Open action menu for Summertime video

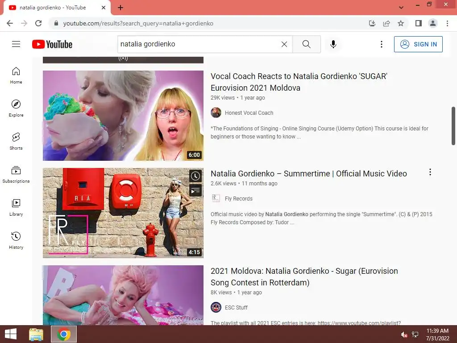pos(430,172)
